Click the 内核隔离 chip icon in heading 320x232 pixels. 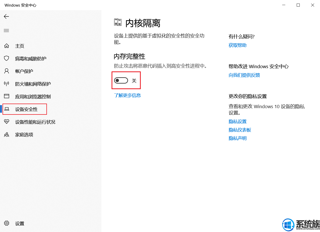(x=118, y=22)
